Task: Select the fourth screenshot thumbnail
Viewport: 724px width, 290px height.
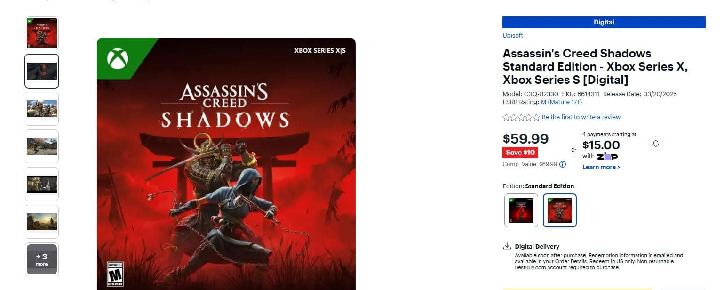Action: tap(42, 146)
